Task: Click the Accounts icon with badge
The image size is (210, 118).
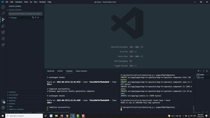Action: (x=3, y=101)
